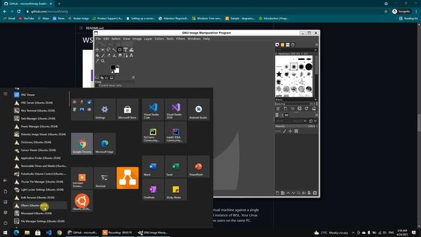
Task: Open background color white swatch
Action: point(117,71)
